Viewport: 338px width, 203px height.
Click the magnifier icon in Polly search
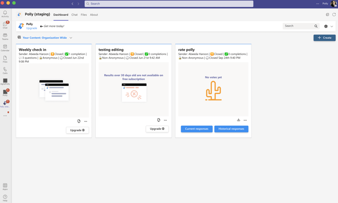click(x=316, y=26)
